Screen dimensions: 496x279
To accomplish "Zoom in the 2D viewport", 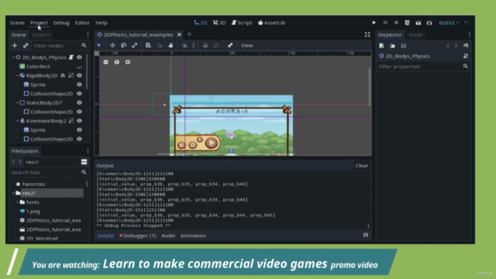I will 128,62.
